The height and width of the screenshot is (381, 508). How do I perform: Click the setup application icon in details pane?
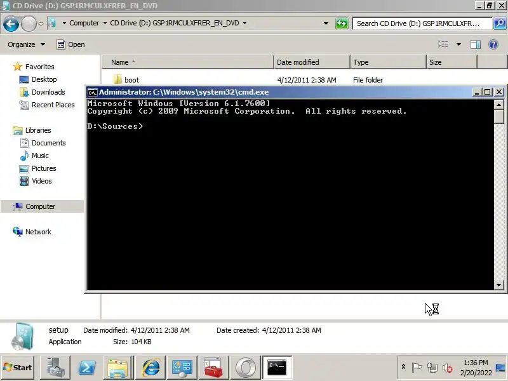pos(23,337)
